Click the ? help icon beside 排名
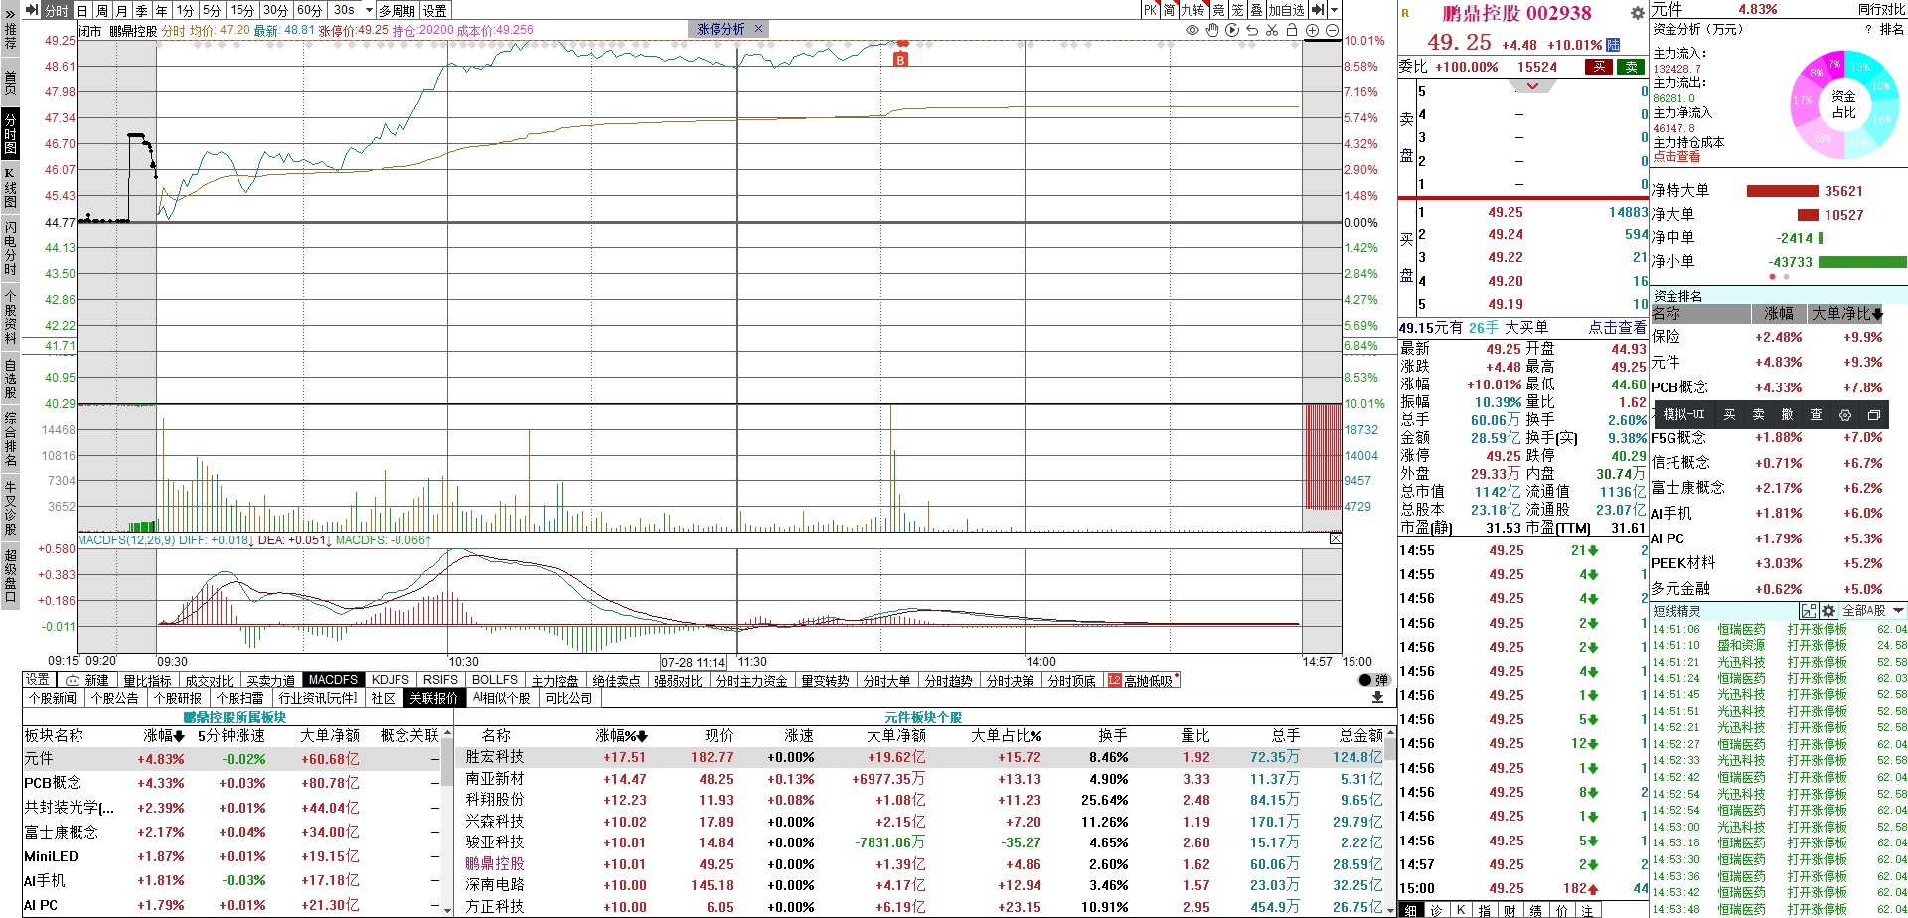Screen dimensions: 1908x918 1868,29
